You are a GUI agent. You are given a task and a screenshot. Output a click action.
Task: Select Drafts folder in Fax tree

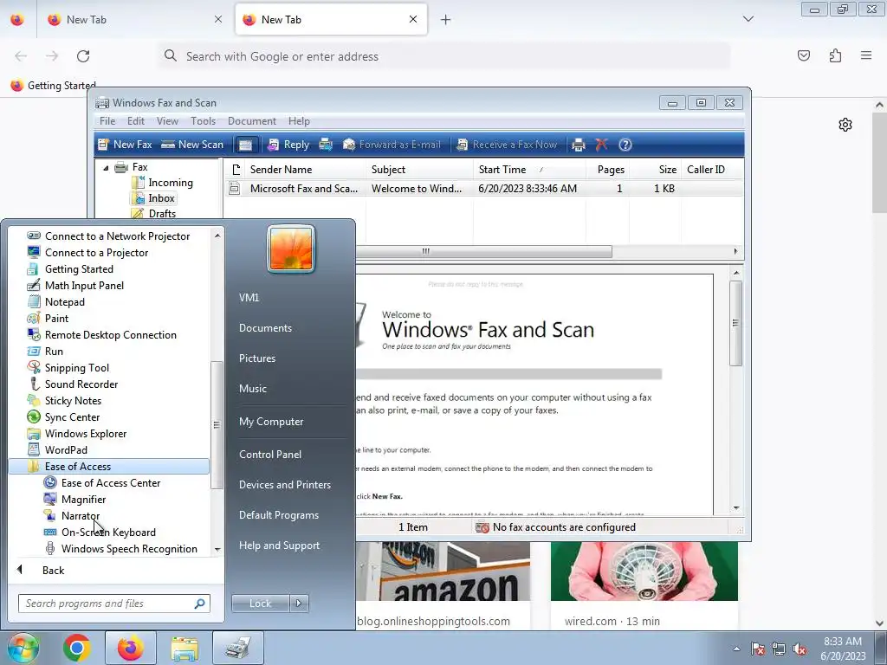point(162,214)
